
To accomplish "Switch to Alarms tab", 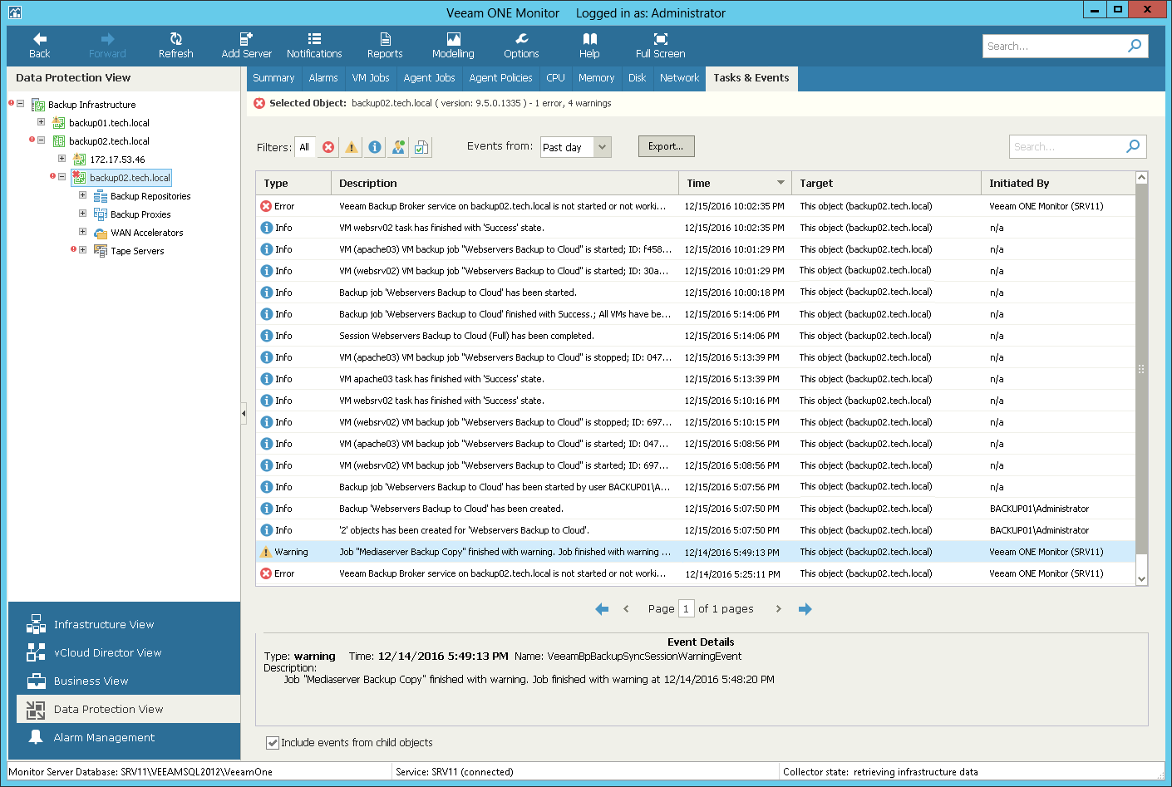I will click(x=323, y=78).
